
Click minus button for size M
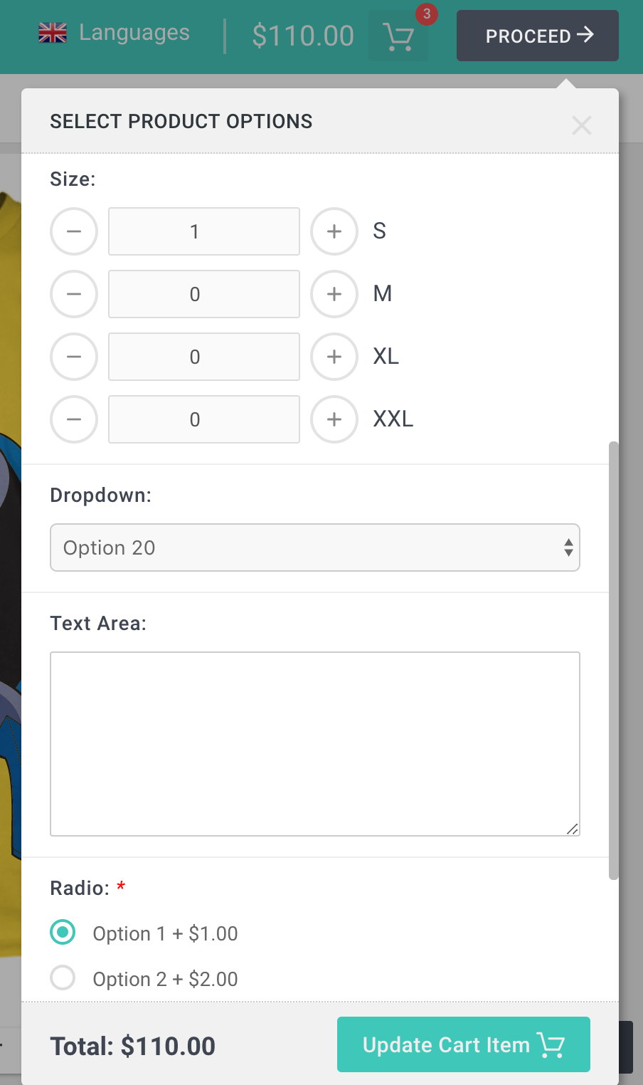74,294
